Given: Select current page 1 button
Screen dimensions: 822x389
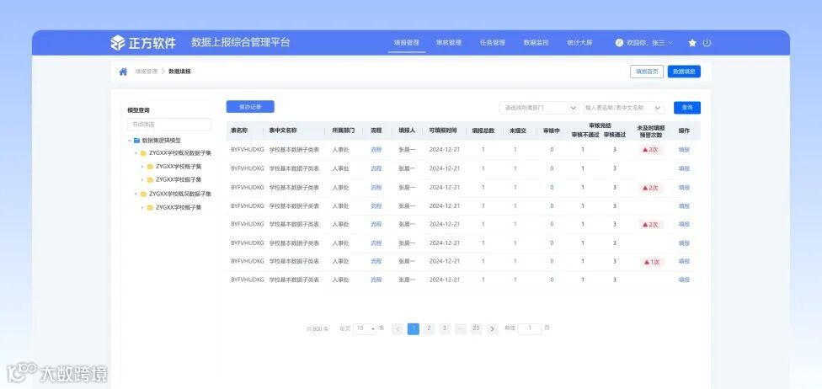Looking at the screenshot, I should [x=413, y=328].
